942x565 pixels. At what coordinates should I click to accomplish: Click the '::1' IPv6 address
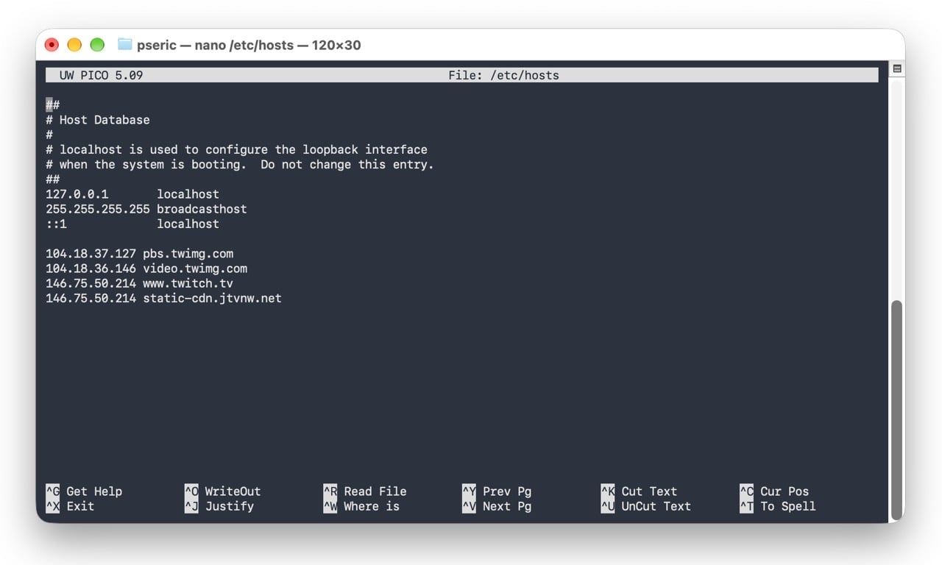(x=56, y=224)
